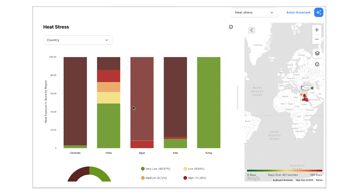The width and height of the screenshot is (347, 195).
Task: Open map Terms link
Action: click(x=319, y=180)
